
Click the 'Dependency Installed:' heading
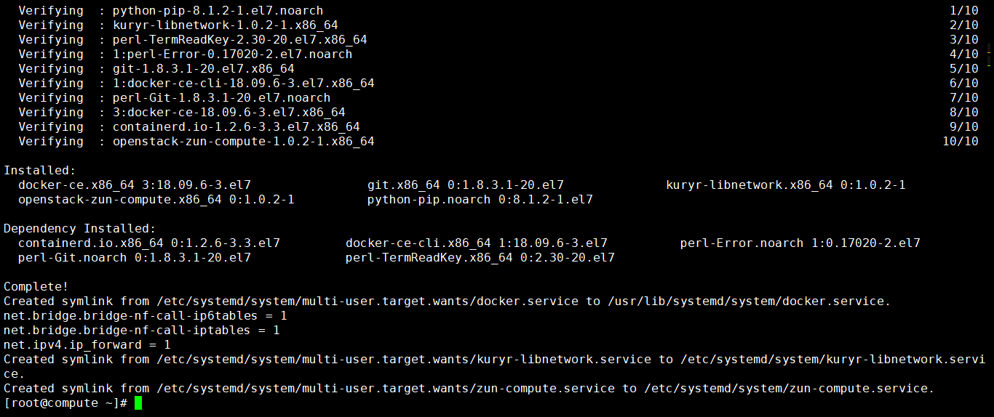pyautogui.click(x=80, y=229)
